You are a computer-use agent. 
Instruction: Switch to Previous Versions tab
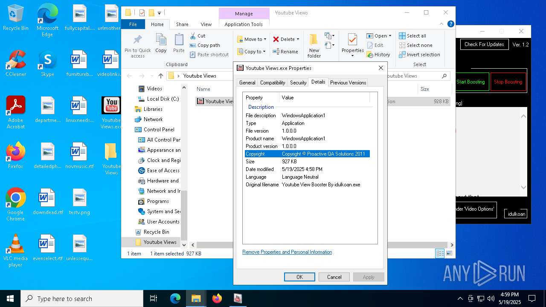click(x=348, y=83)
